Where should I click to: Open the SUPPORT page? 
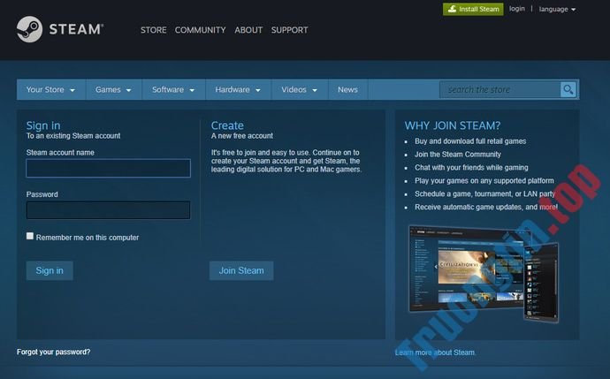[x=289, y=30]
